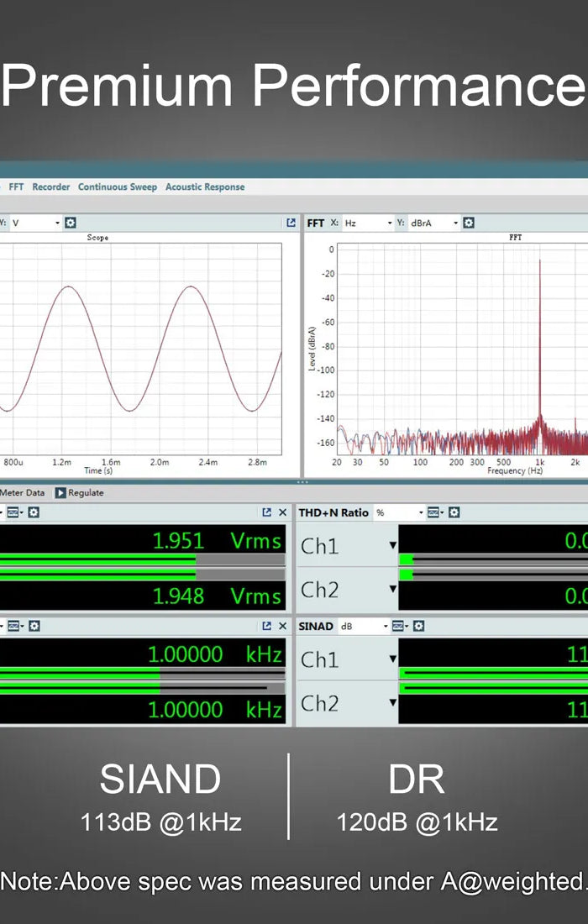The image size is (588, 924).
Task: Change THD+N Ratio unit from percent
Action: 399,512
